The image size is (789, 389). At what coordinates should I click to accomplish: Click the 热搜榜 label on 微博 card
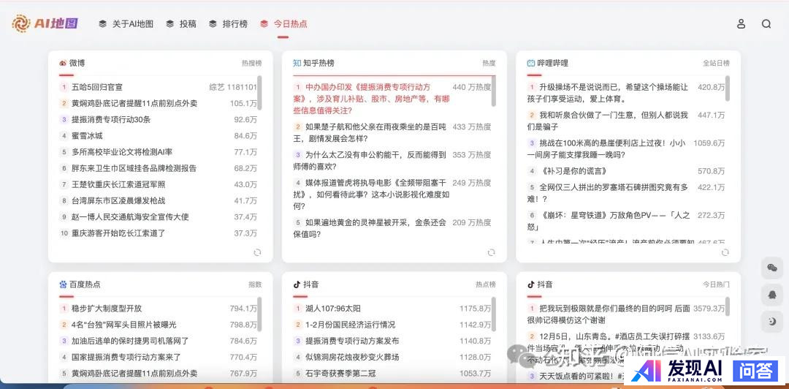(251, 63)
